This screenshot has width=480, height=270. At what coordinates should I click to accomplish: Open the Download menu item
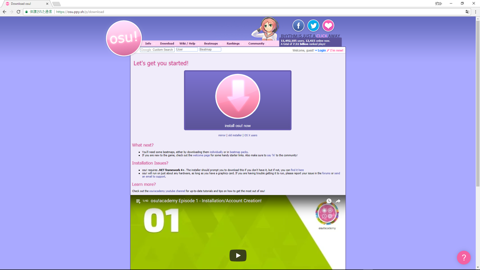pos(167,43)
